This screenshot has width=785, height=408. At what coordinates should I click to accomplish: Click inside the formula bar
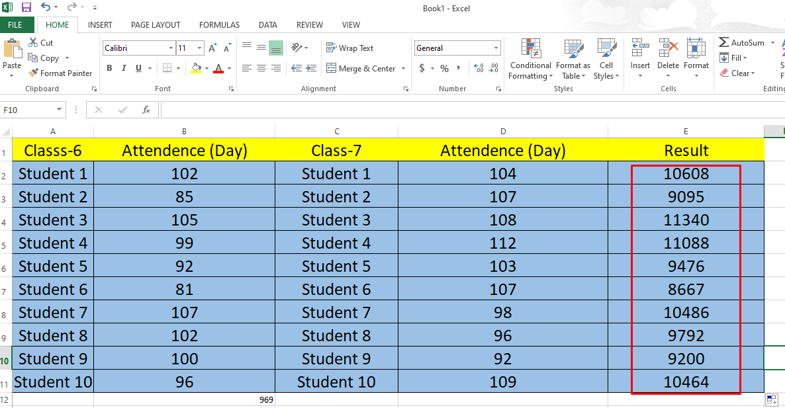(x=473, y=110)
